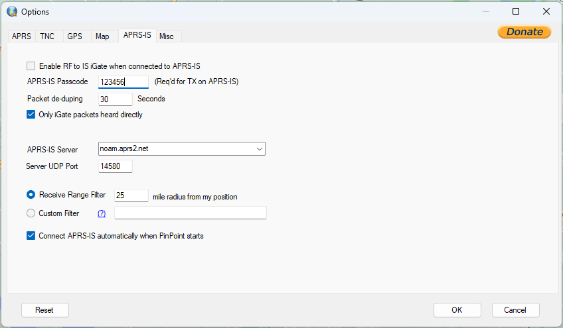The image size is (563, 328).
Task: Uncheck Only iGate packets heard directly
Action: 31,115
